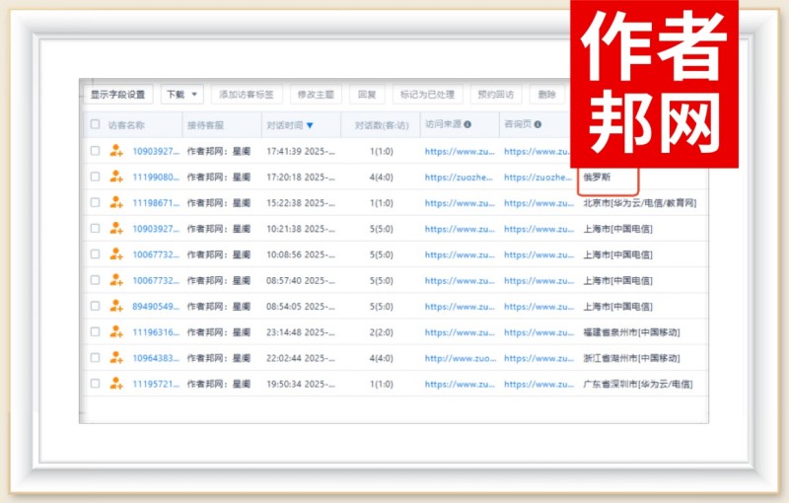The width and height of the screenshot is (789, 503).
Task: Click add-visitor icon in the 19:50:34 row
Action: [116, 384]
